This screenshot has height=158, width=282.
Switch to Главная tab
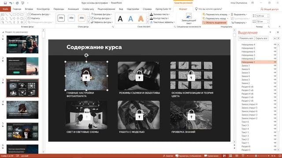pyautogui.click(x=17, y=9)
